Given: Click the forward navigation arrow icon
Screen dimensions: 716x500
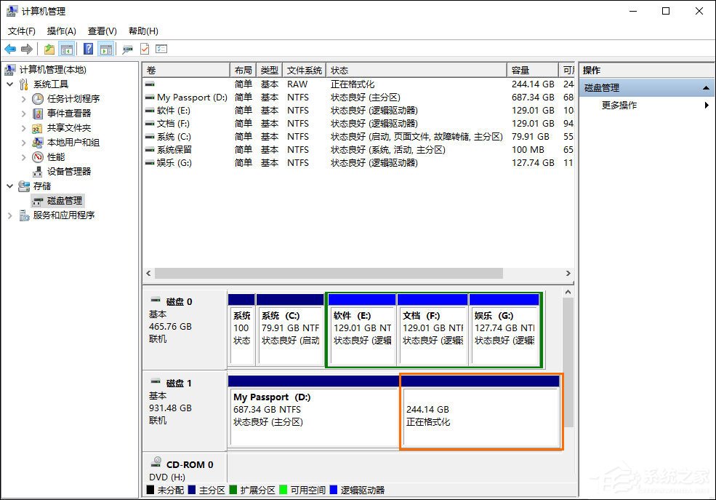Looking at the screenshot, I should coord(27,48).
